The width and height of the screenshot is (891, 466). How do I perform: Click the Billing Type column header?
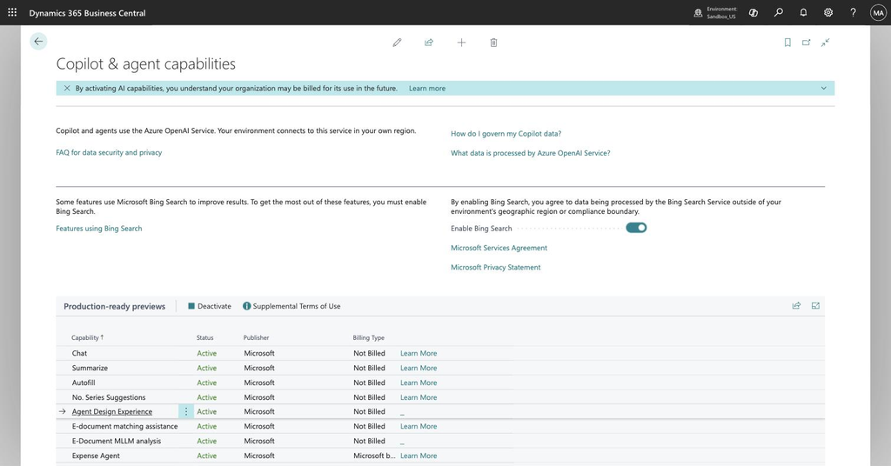pos(369,337)
